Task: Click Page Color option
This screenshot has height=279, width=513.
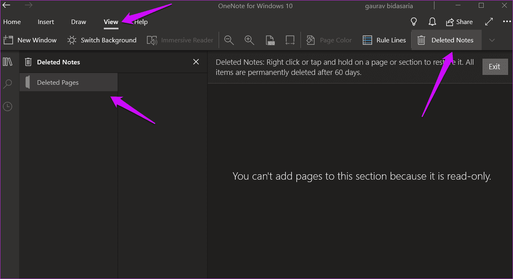Action: click(x=329, y=40)
